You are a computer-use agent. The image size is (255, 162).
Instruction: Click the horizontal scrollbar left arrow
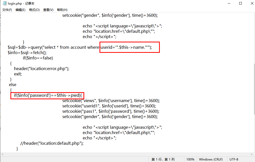pos(3,154)
